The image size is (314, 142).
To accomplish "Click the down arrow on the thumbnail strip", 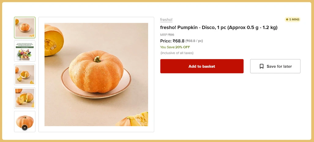I will click(25, 127).
